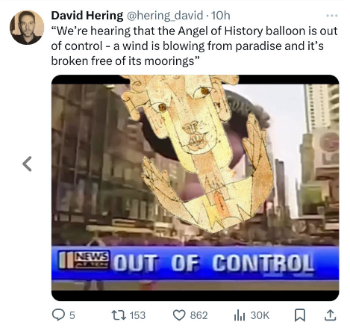The image size is (350, 331).
Task: Open view analytics bar chart icon
Action: tap(240, 316)
